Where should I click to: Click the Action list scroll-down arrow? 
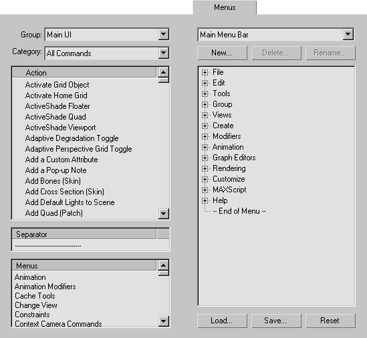tap(163, 214)
